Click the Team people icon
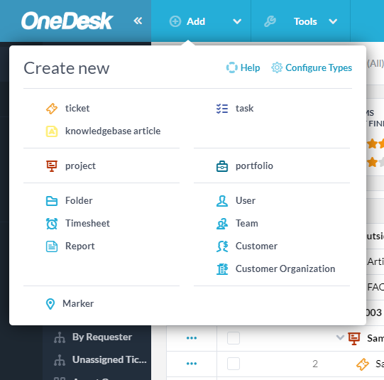The height and width of the screenshot is (380, 384). click(x=222, y=224)
